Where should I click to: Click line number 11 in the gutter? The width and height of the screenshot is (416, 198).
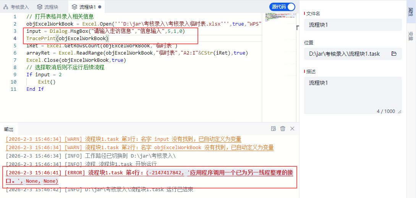pos(13,89)
